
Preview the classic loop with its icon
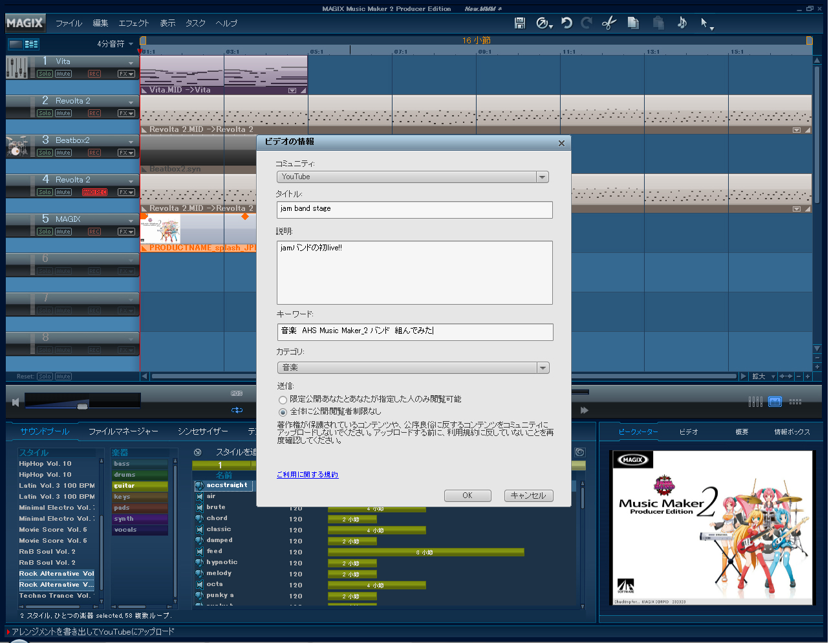click(200, 529)
